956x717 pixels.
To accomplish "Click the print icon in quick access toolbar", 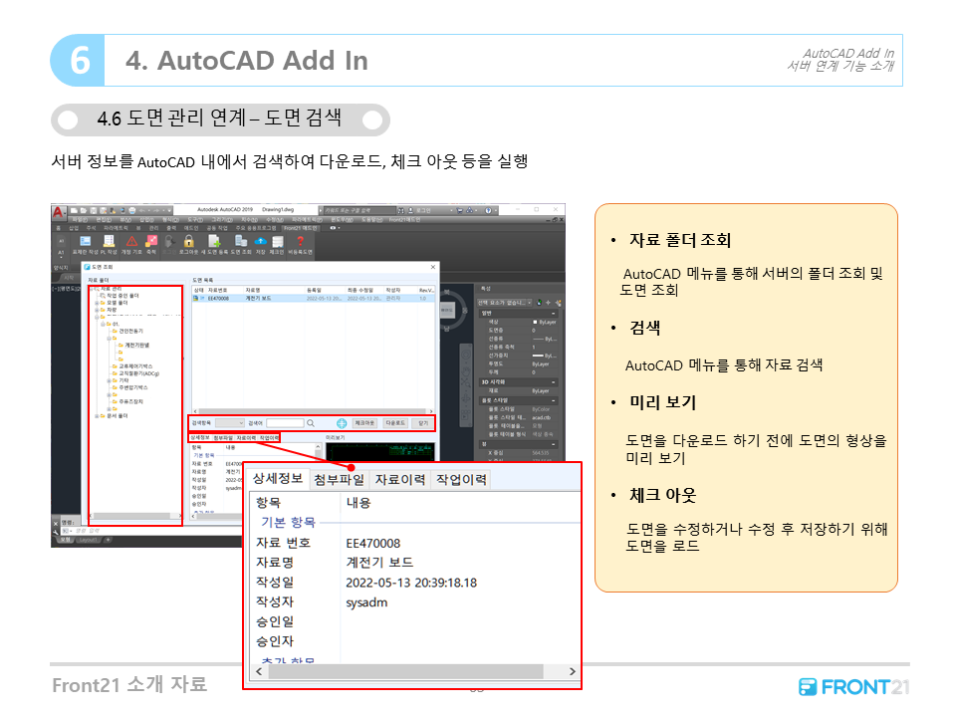I will (131, 210).
